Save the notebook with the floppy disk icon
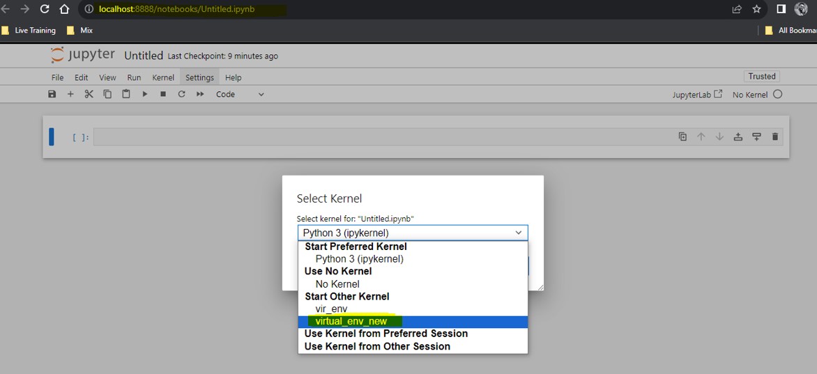817x374 pixels. click(x=52, y=94)
